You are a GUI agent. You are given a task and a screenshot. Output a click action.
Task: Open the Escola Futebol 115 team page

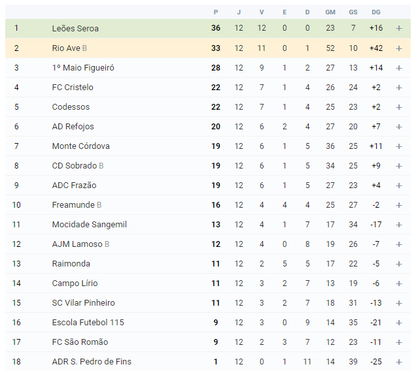(x=88, y=323)
